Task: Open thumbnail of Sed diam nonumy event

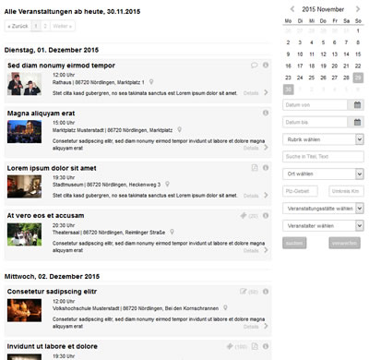Action: point(24,84)
